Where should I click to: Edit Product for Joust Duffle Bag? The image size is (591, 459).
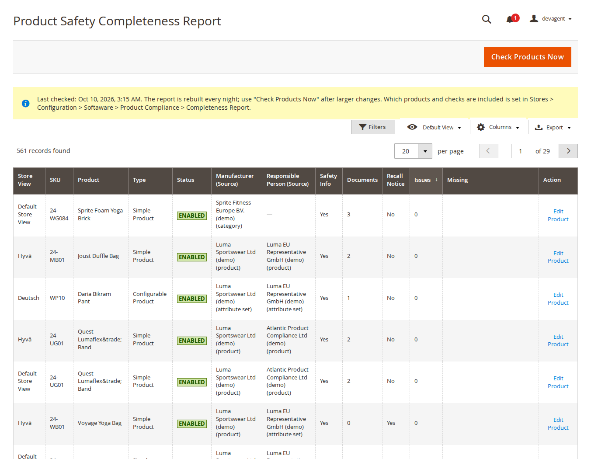[558, 257]
